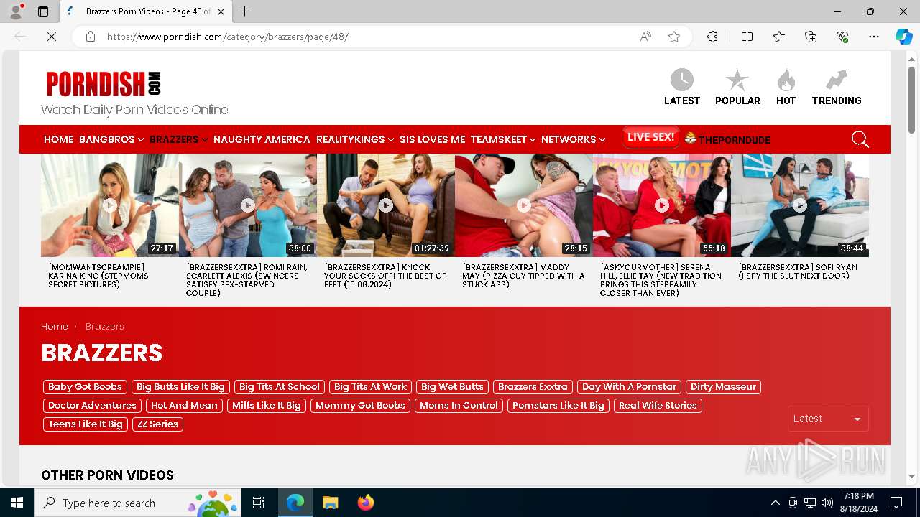The height and width of the screenshot is (517, 920).
Task: Open the Task View icon
Action: (259, 503)
